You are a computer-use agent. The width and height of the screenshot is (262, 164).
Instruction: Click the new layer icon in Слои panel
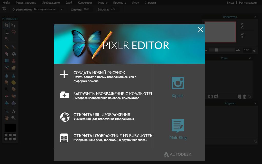239,97
